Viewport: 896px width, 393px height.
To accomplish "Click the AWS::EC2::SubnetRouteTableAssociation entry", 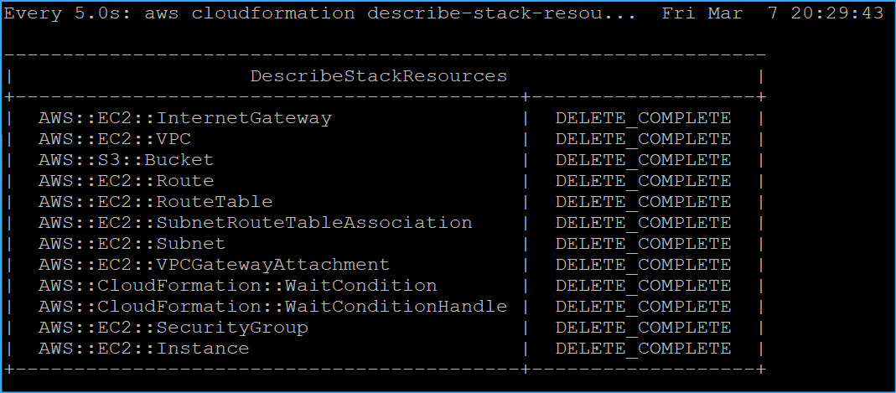I will (255, 223).
